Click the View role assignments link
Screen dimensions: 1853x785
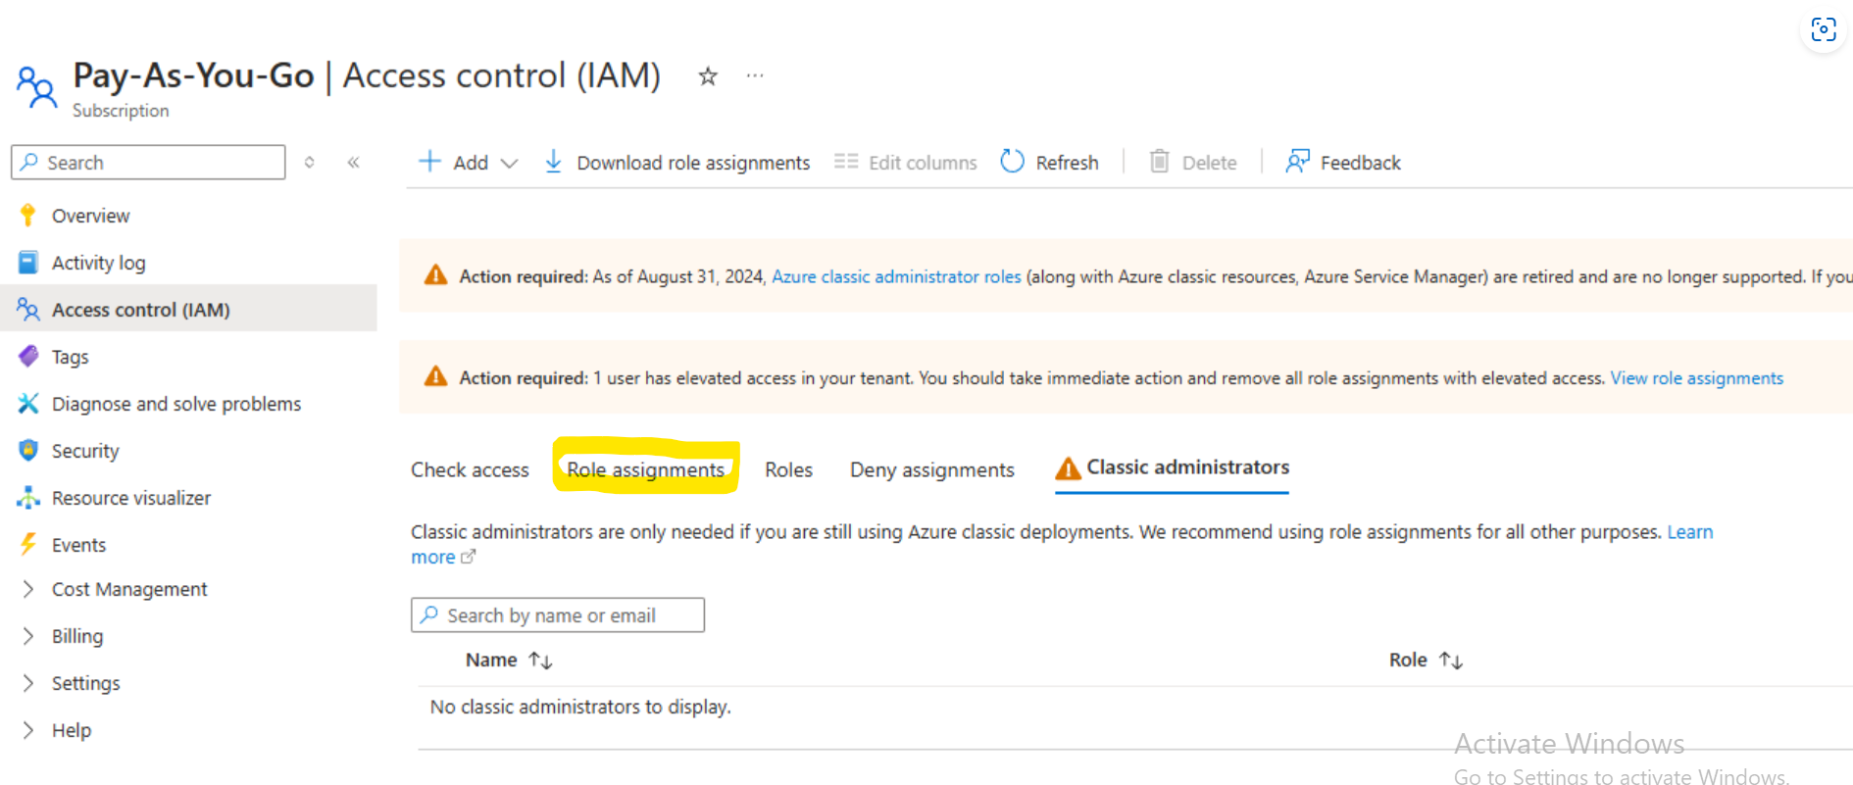click(1696, 378)
